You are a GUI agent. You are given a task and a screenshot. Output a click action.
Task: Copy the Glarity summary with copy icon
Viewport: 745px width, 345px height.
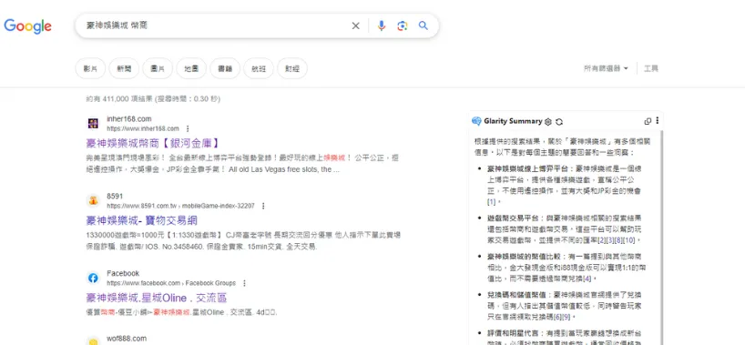pos(648,121)
